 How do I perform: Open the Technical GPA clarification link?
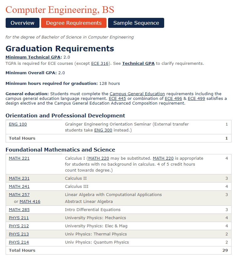click(x=138, y=63)
